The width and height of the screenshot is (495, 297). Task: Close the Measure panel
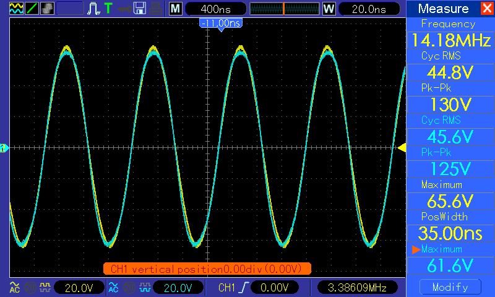click(486, 9)
